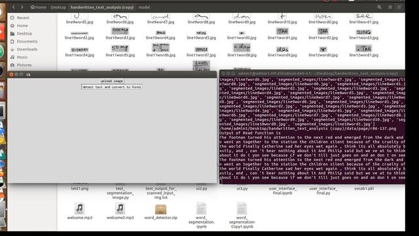419x236 pixels.
Task: Go to Desktop in the path bar
Action: pyautogui.click(x=58, y=7)
